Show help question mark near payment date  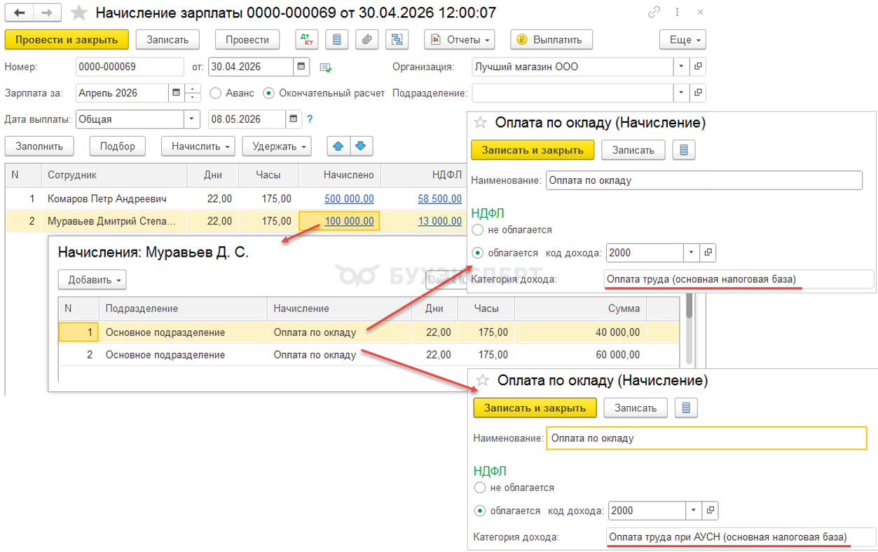(310, 119)
